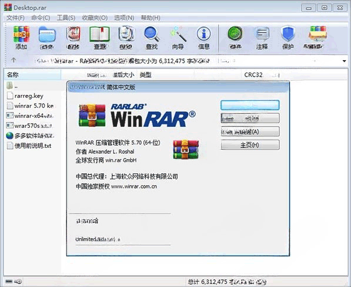The image size is (351, 287).
Task: Click the 全球发行商 win.rar GmbH text
Action: (x=106, y=160)
